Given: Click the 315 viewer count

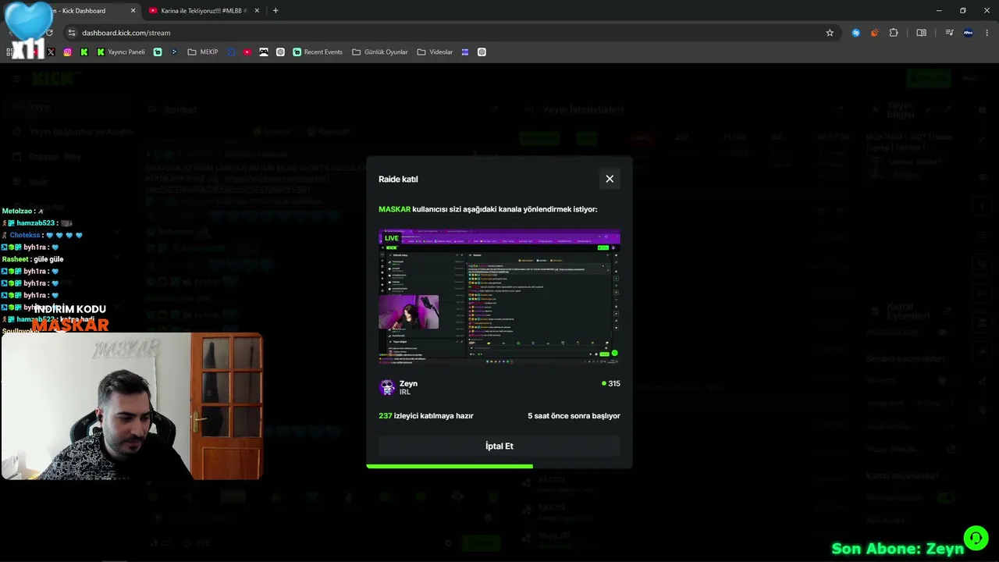Looking at the screenshot, I should [x=611, y=383].
